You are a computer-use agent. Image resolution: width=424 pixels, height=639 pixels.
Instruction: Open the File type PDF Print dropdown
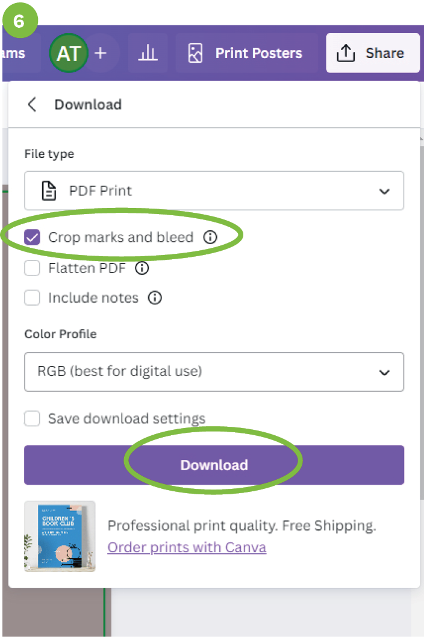(x=214, y=191)
